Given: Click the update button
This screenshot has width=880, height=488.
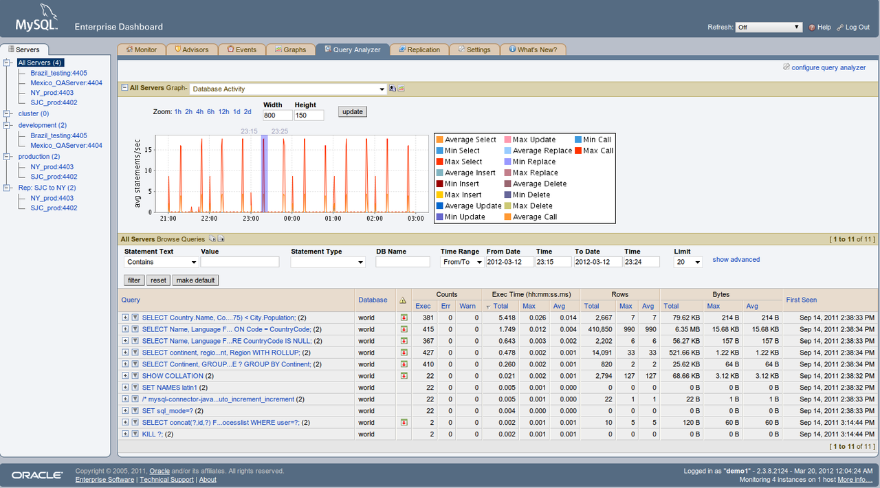Looking at the screenshot, I should pos(353,111).
